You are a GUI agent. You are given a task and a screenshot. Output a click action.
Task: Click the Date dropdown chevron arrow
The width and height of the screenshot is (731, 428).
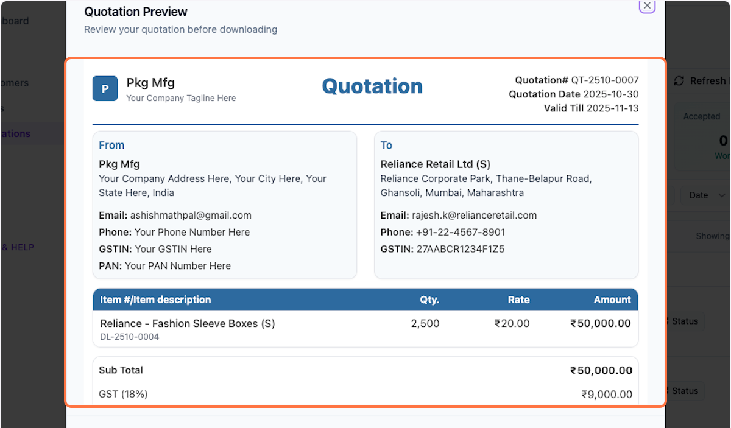click(x=722, y=195)
